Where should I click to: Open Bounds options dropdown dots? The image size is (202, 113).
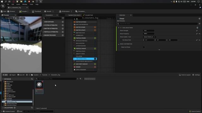(53, 11)
